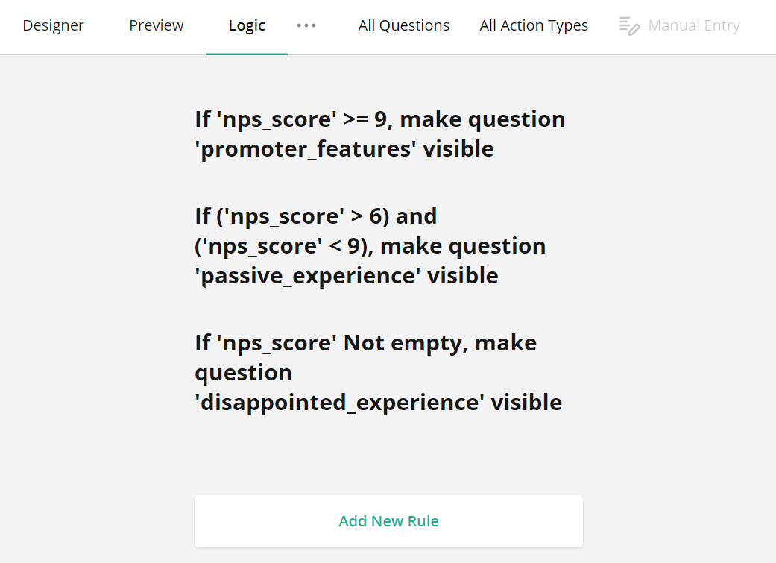
Task: Open the three-dot overflow tabs menu
Action: (306, 25)
